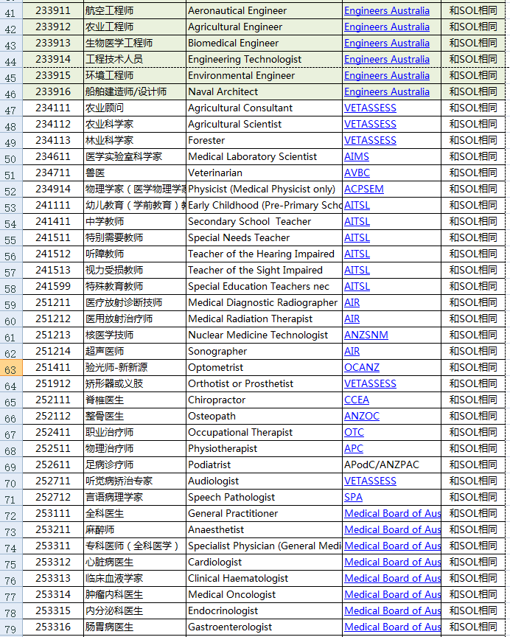Select the 'Clinical Haematologist' cell

tap(264, 579)
